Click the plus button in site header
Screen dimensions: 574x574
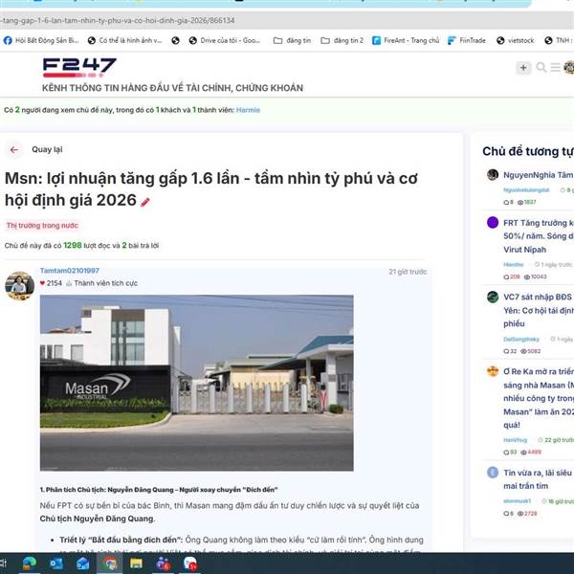pyautogui.click(x=523, y=68)
